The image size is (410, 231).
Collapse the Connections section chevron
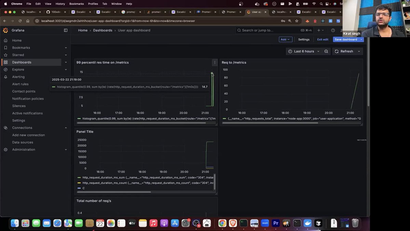[66, 128]
